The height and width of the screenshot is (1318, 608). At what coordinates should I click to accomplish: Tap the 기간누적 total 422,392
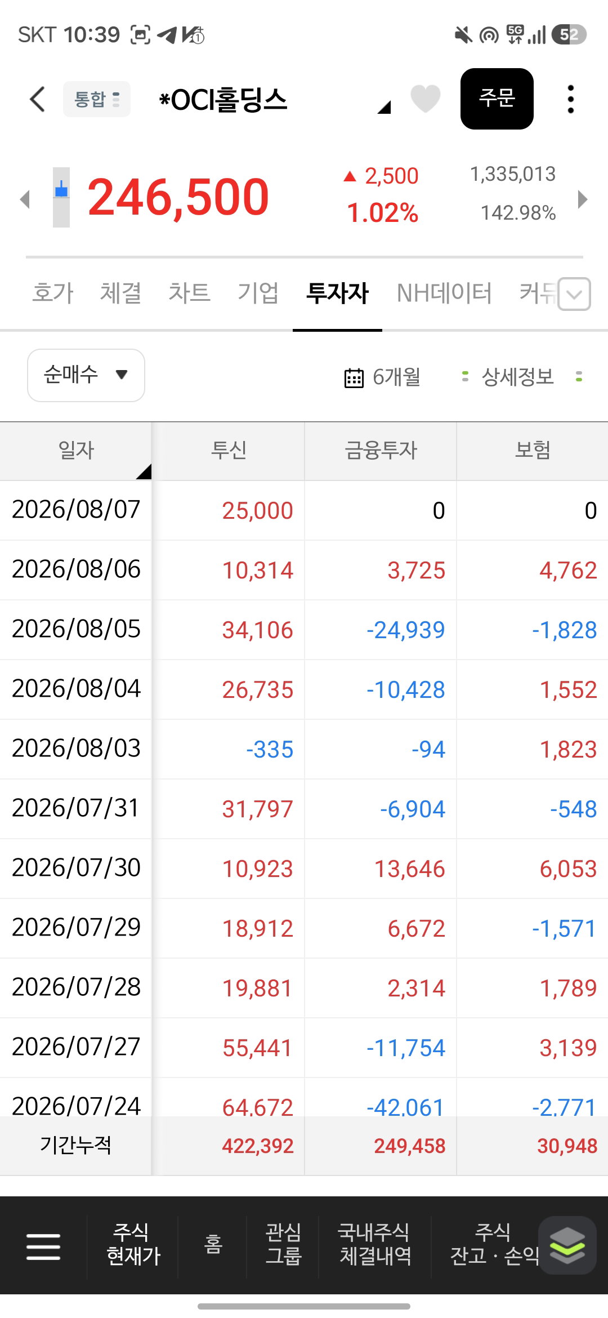tap(258, 1146)
